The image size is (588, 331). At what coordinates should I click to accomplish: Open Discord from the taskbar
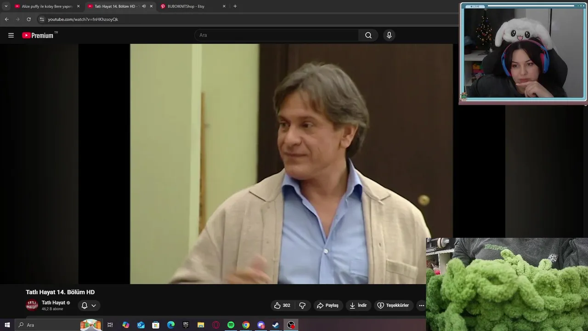(261, 325)
